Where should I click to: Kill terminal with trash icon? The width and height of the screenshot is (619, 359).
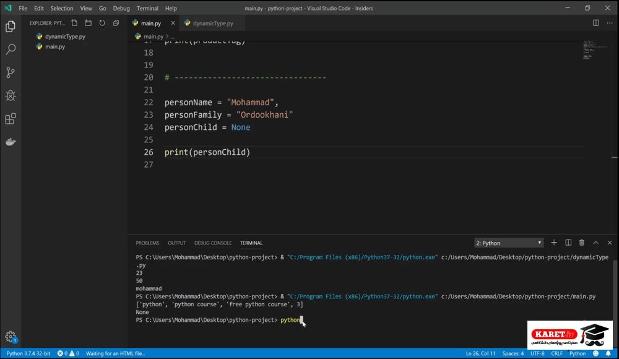pyautogui.click(x=581, y=243)
